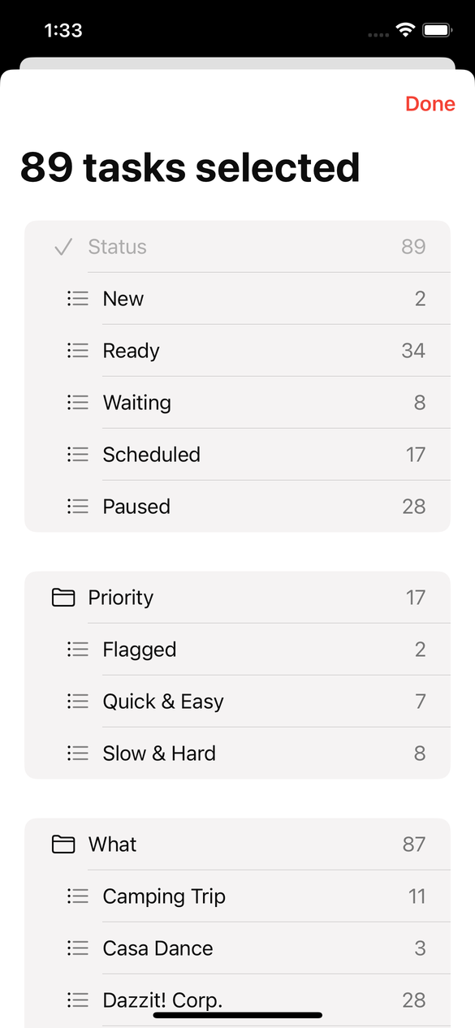Screen dimensions: 475x1028
Task: Open the Priority folder icon
Action: [x=63, y=598]
